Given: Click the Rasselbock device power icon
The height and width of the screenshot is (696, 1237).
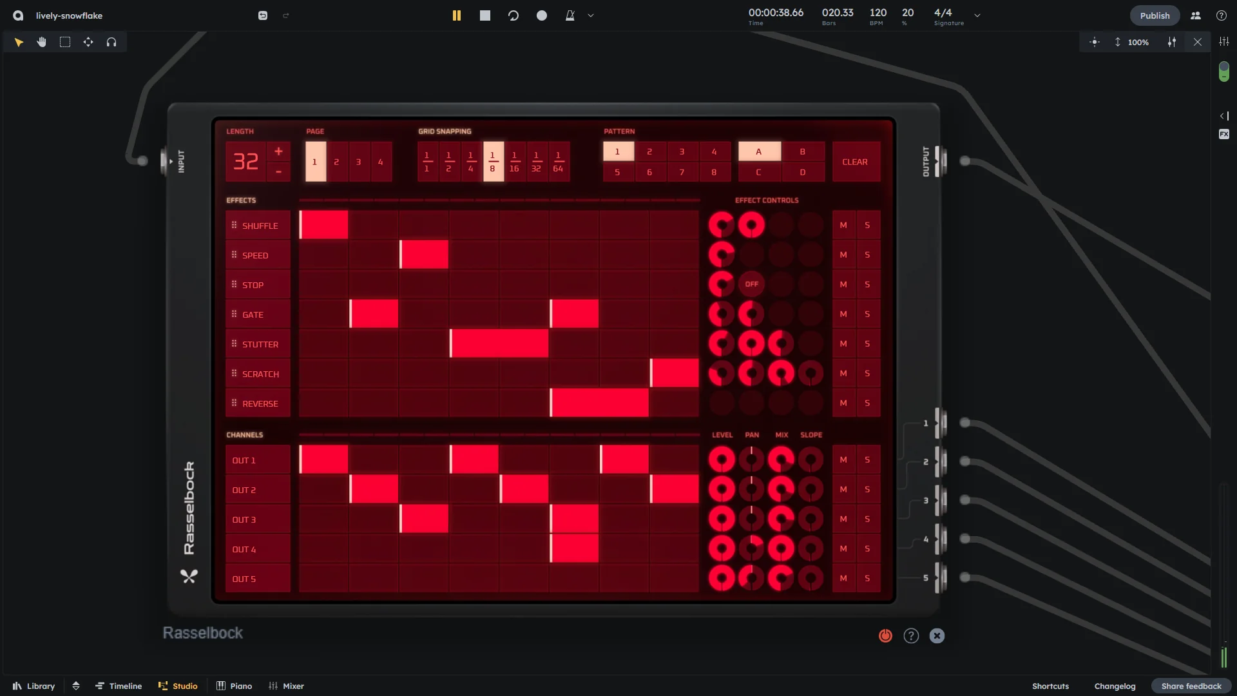Looking at the screenshot, I should (885, 635).
